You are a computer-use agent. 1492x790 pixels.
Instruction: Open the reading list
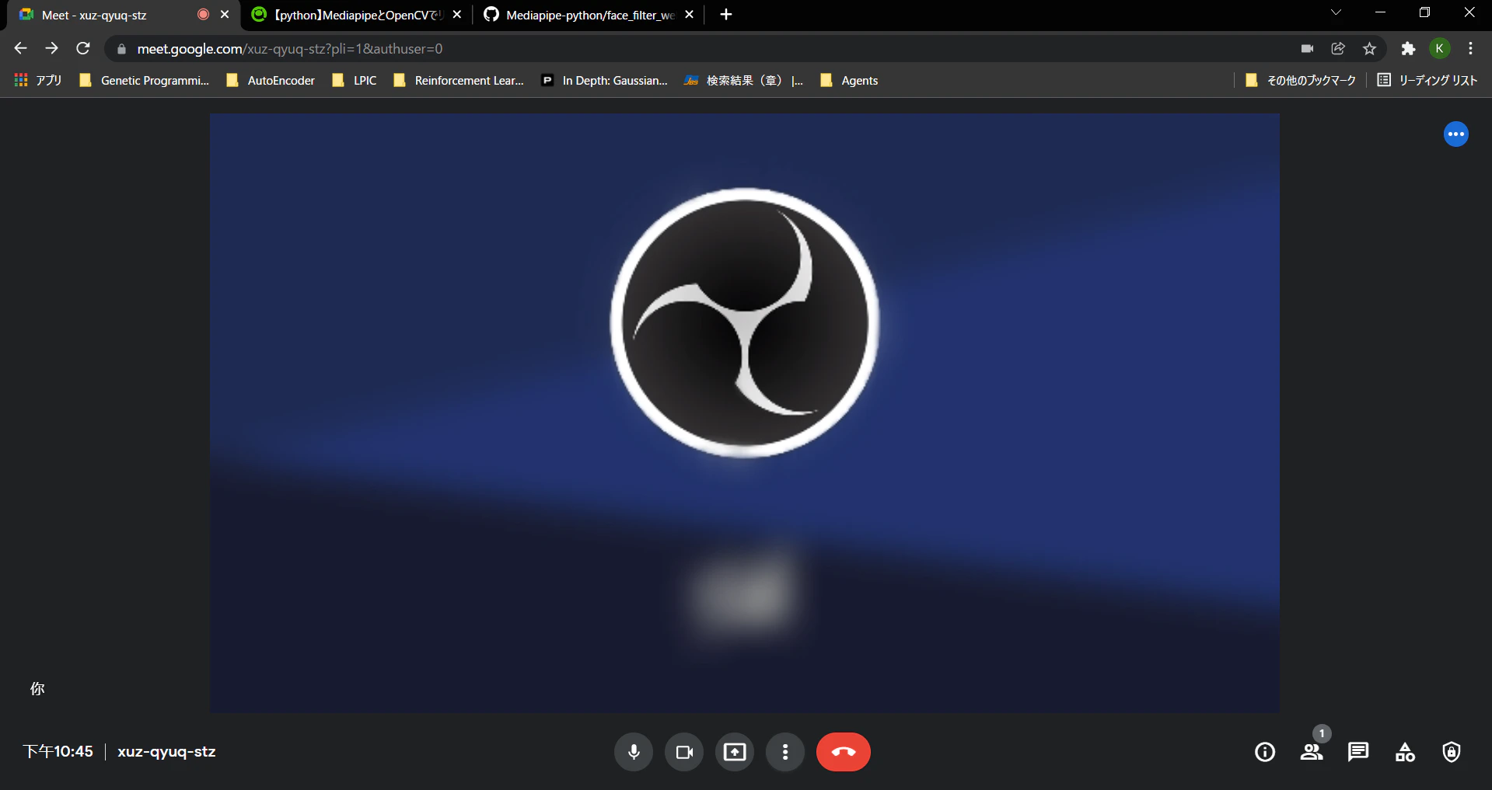point(1427,81)
